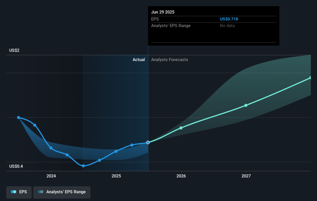The width and height of the screenshot is (317, 201).
Task: Click the 2026 x-axis label
Action: [181, 176]
